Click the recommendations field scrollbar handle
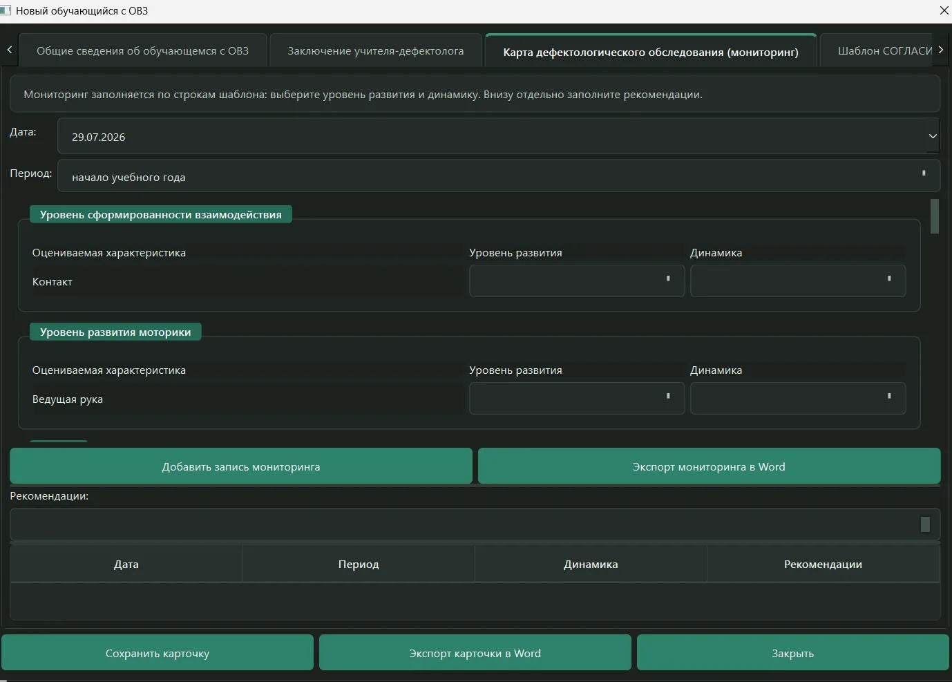 point(925,524)
